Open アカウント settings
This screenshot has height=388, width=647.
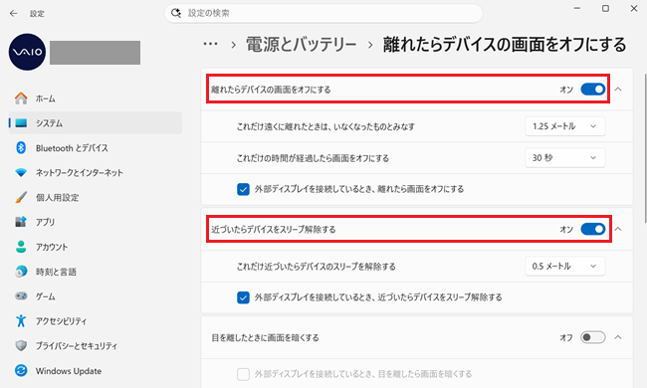[96, 247]
